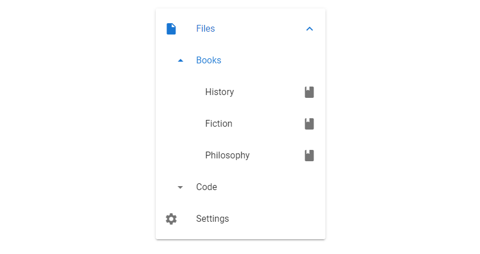The width and height of the screenshot is (480, 254).
Task: Open the Fiction item
Action: (218, 124)
